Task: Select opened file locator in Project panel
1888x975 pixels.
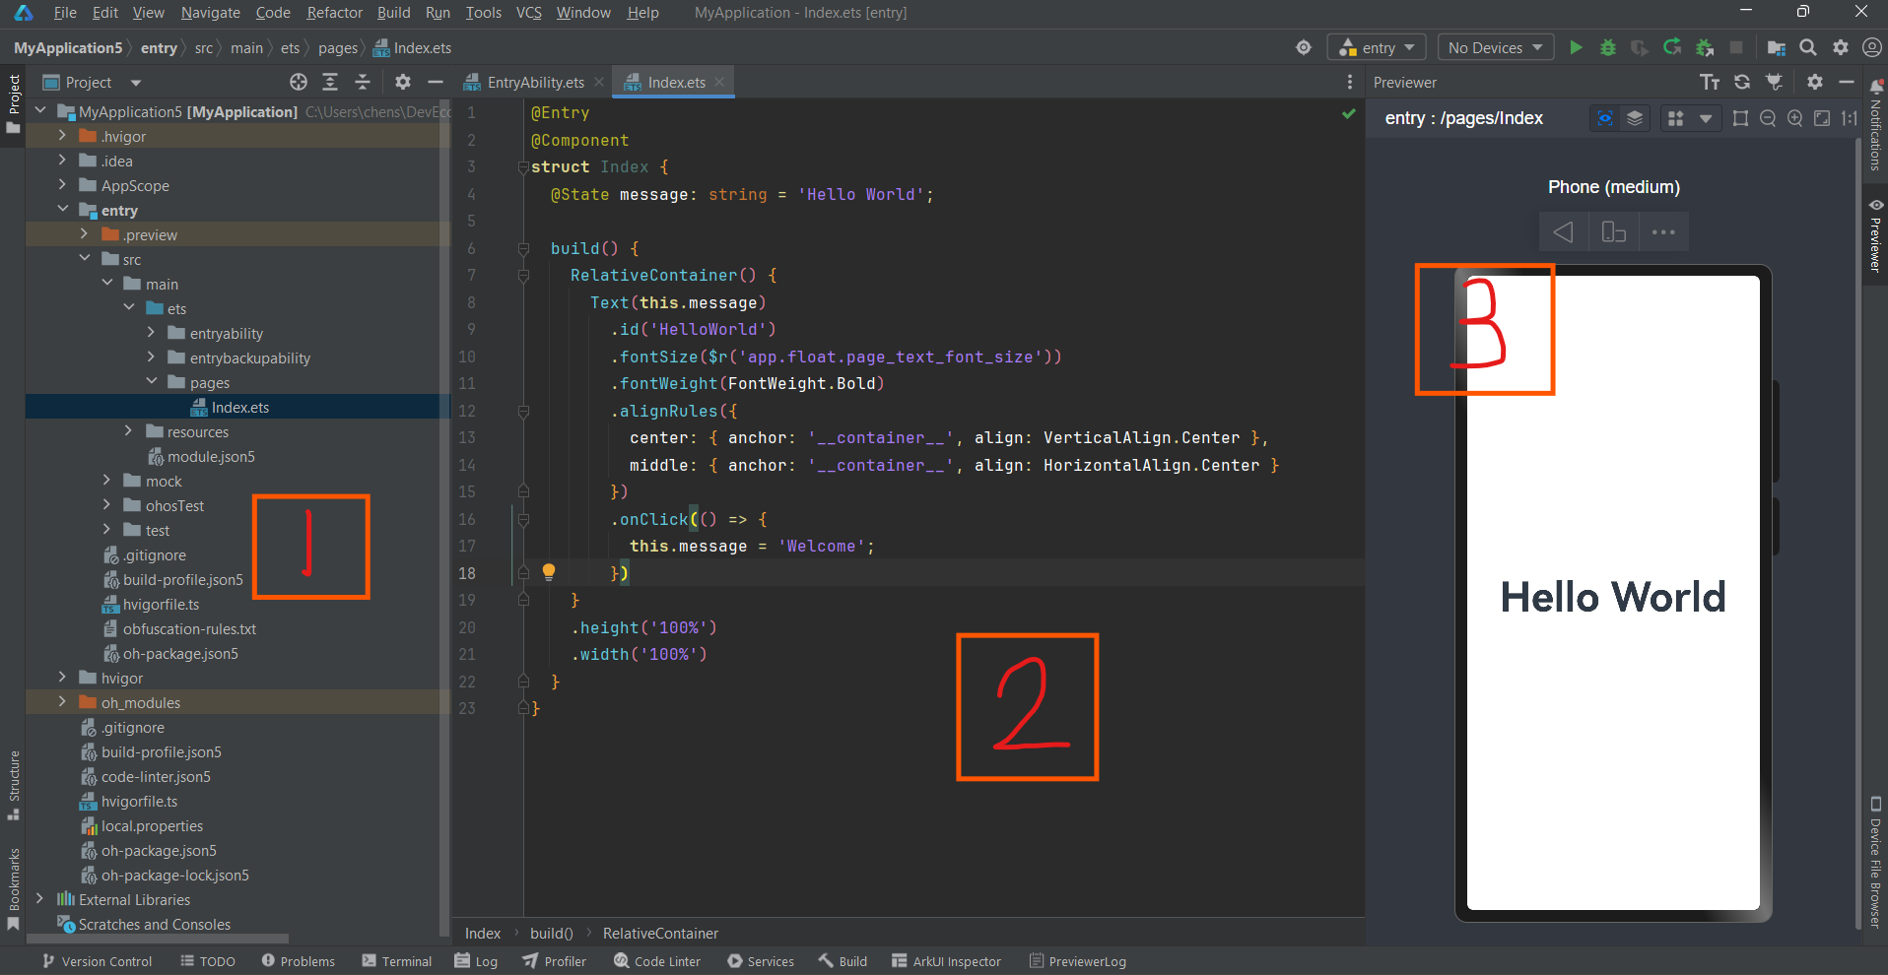Action: point(299,82)
